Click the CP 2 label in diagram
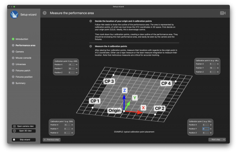 pyautogui.click(x=160, y=108)
